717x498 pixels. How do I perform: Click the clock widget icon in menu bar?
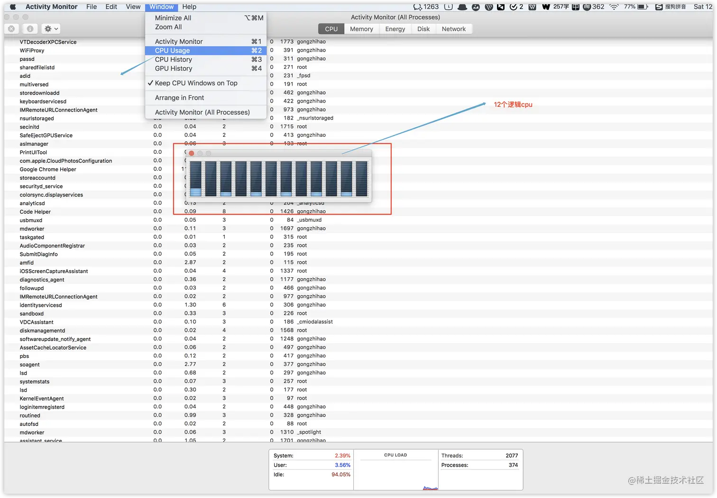pos(448,7)
